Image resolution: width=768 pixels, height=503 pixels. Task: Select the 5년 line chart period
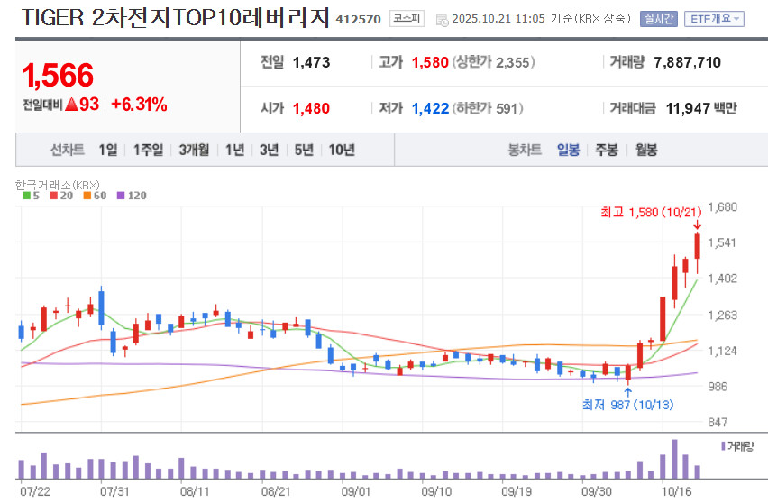click(x=304, y=150)
